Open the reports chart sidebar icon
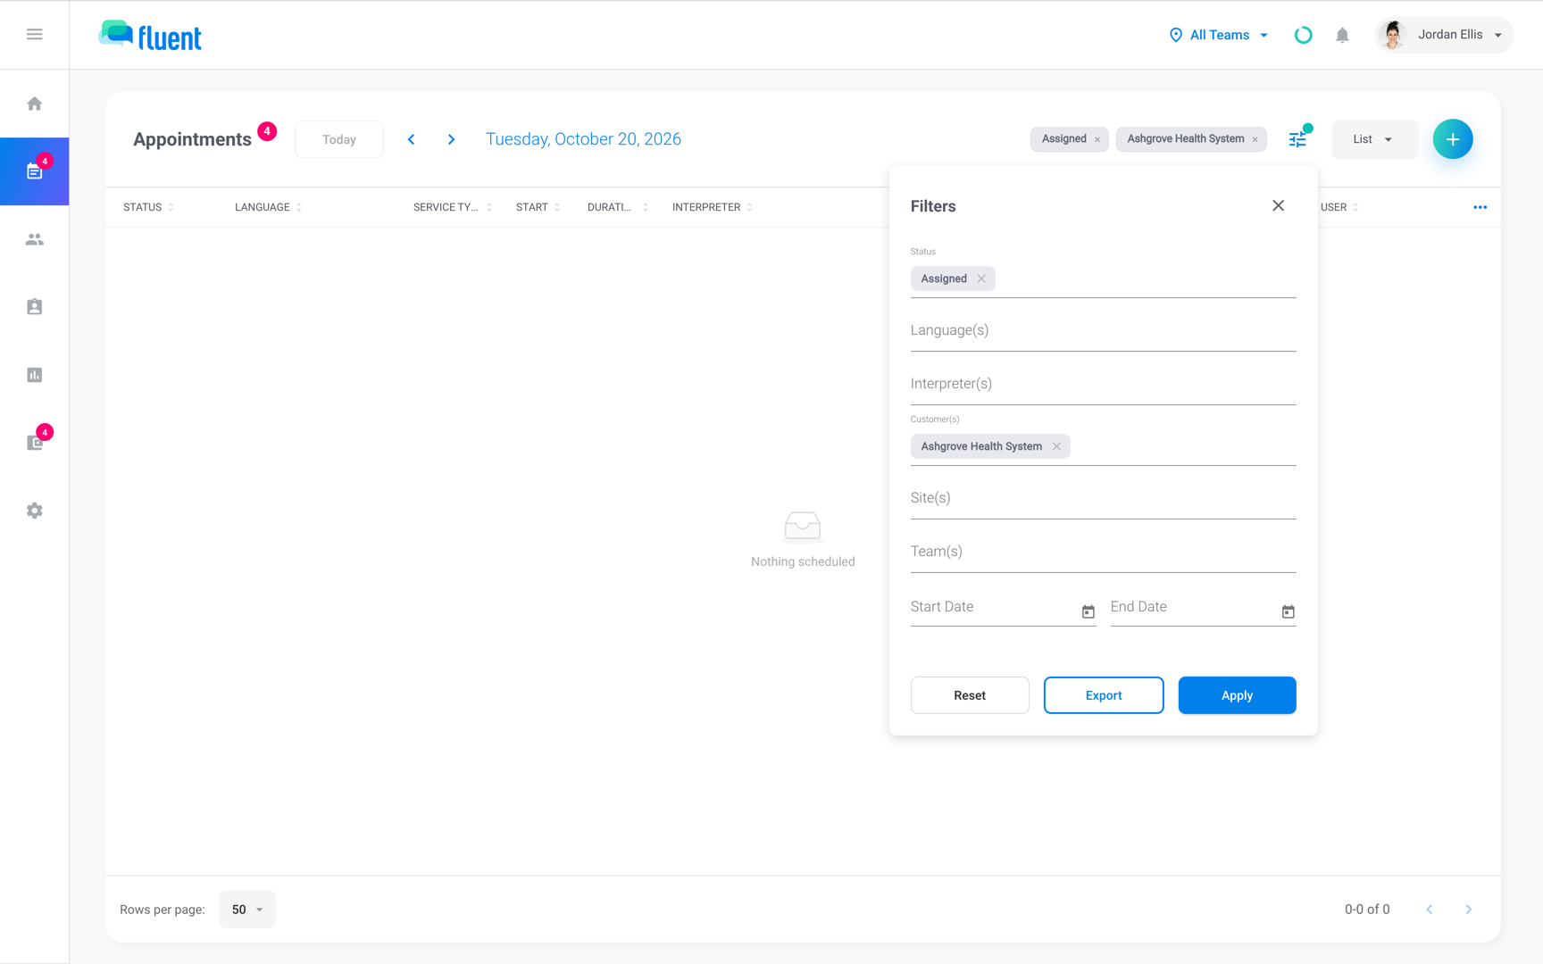The height and width of the screenshot is (964, 1543). point(35,375)
